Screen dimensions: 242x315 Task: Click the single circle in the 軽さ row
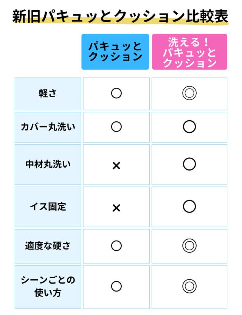(x=116, y=93)
